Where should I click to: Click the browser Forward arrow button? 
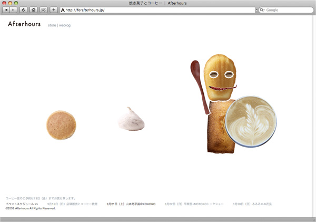click(14, 10)
